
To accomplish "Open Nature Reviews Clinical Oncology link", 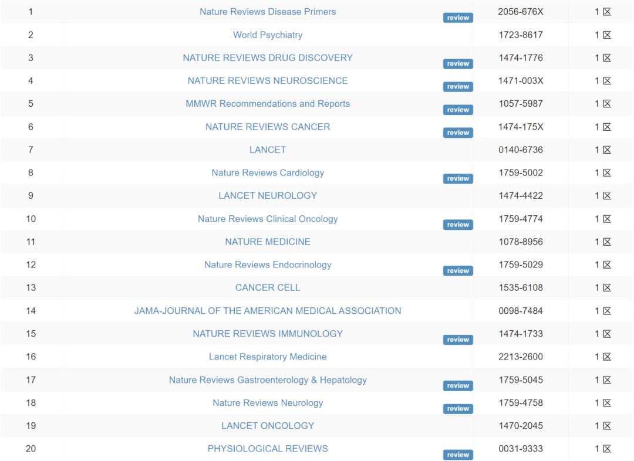I will click(x=268, y=219).
